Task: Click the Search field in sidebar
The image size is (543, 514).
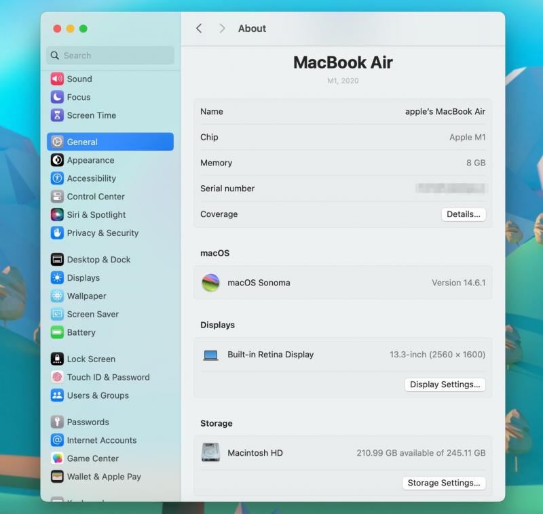Action: (110, 56)
